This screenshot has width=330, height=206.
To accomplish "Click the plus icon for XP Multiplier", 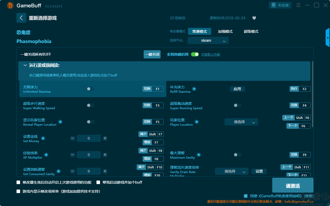I will 105,155.
